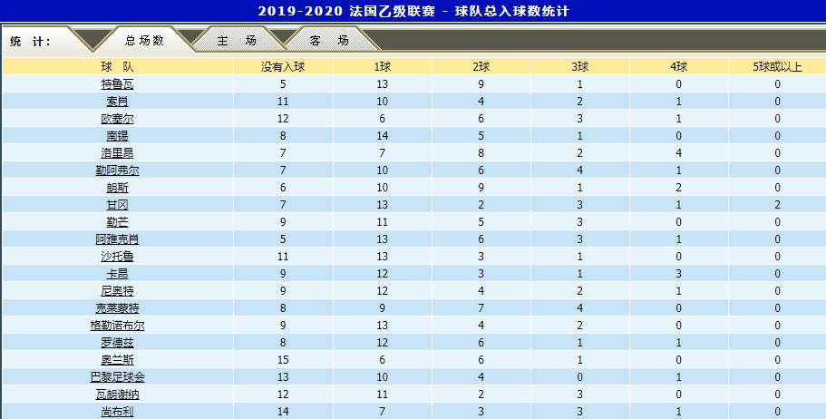Click the 4球 column header
The height and width of the screenshot is (419, 826).
tap(678, 67)
